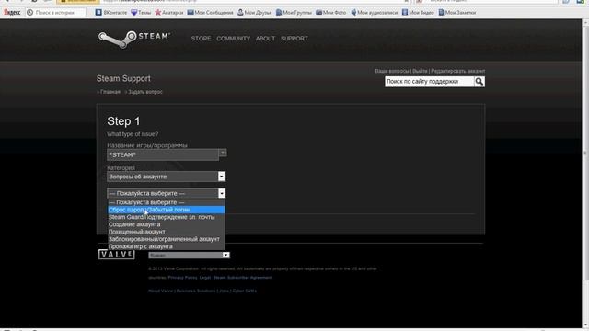
Task: Click the Steam Support heading
Action: (123, 78)
